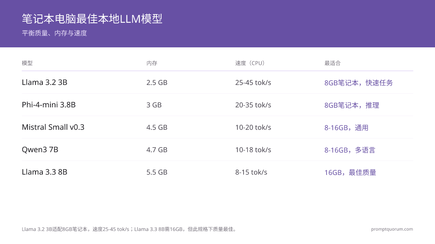Click 8-16GB，多语言 in the table
This screenshot has height=244, width=435.
point(350,150)
